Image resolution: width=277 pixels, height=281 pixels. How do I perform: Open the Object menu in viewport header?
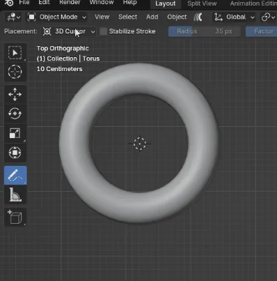pyautogui.click(x=177, y=17)
